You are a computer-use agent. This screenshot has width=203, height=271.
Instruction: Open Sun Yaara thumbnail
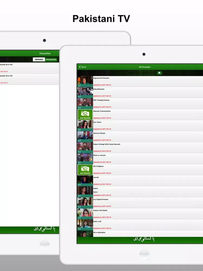pyautogui.click(x=85, y=125)
